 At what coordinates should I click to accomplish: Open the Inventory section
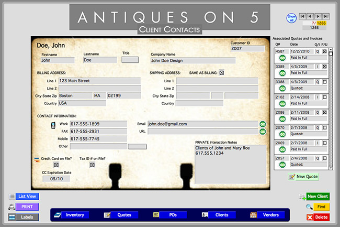coord(75,215)
